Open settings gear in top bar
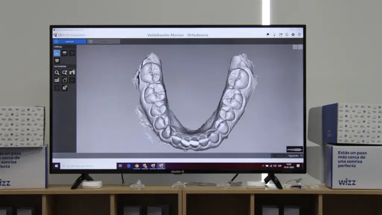382x215 pixels. click(293, 35)
